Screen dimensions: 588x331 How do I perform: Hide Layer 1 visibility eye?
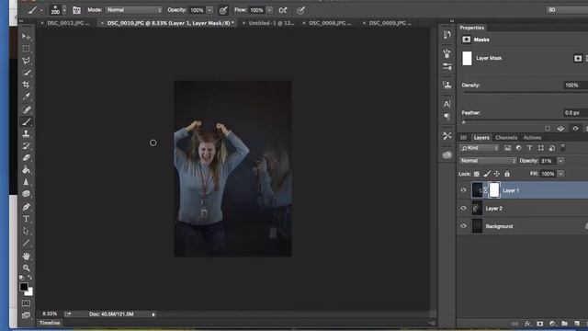tap(463, 190)
